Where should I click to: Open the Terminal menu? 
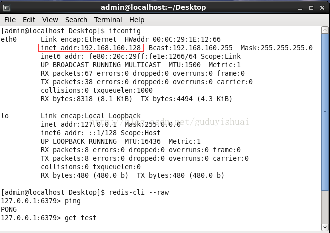pyautogui.click(x=108, y=20)
